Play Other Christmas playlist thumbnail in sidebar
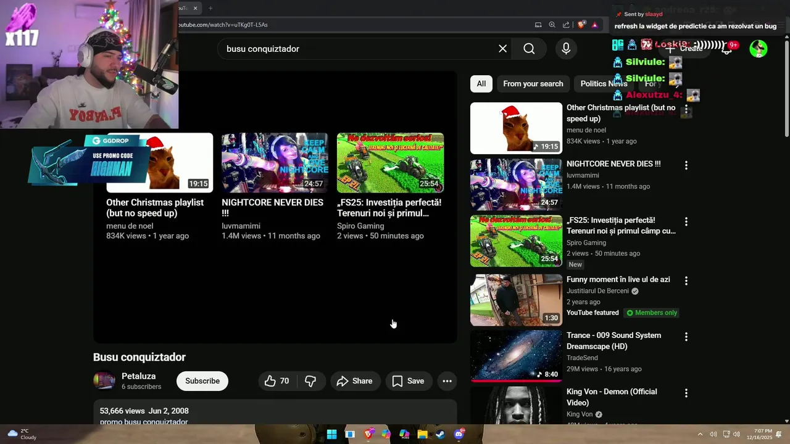 pos(516,128)
